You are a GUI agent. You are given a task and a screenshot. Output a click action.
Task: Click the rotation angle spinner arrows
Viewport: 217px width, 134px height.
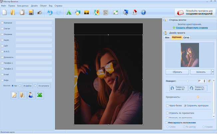[205, 81]
